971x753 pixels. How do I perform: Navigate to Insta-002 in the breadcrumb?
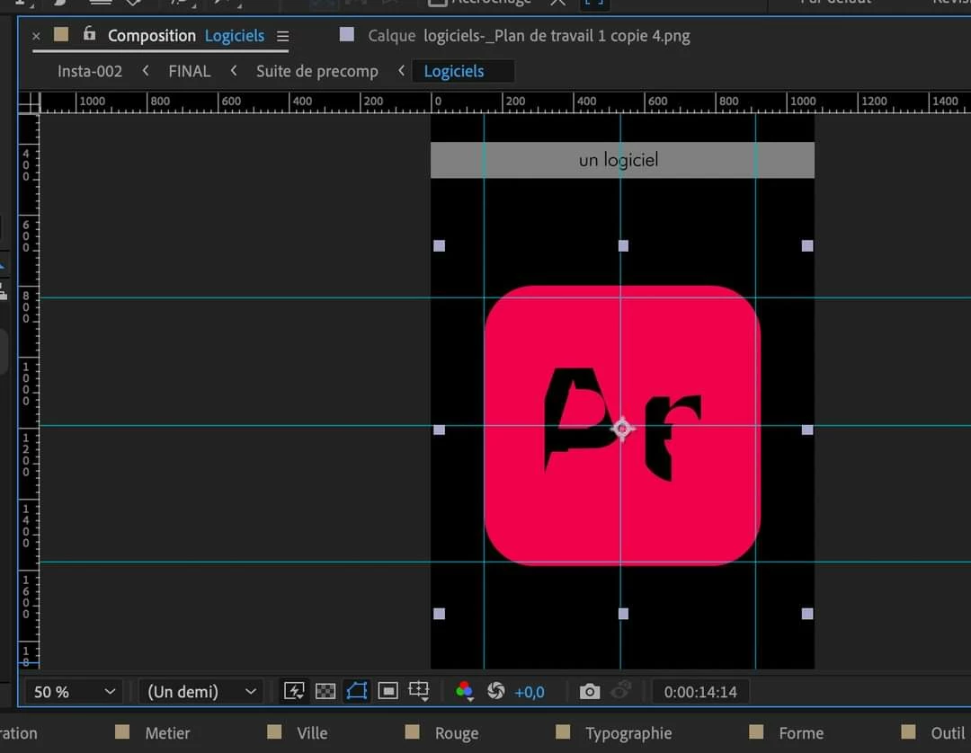tap(90, 71)
